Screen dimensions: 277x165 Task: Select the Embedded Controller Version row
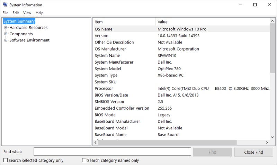(x=182, y=108)
